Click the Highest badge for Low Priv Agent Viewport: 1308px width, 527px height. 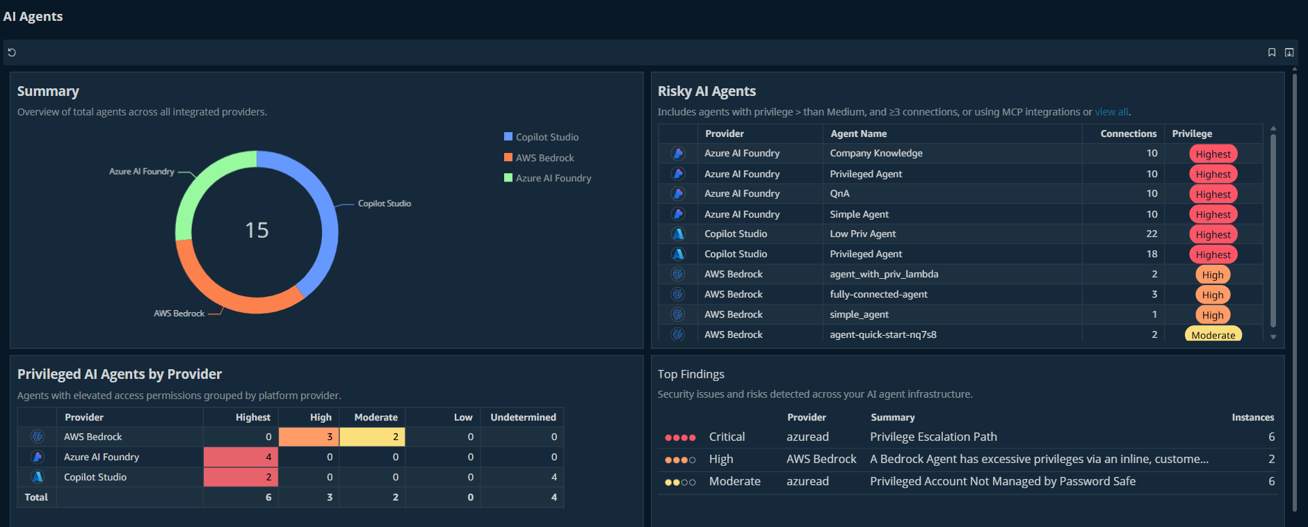1213,234
